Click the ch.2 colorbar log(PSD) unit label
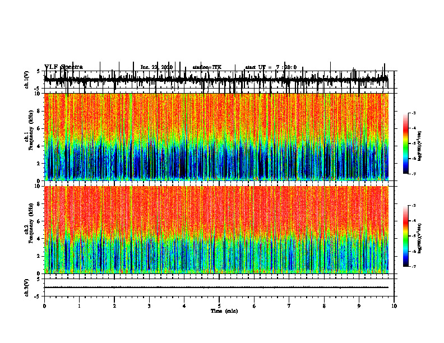 click(420, 238)
